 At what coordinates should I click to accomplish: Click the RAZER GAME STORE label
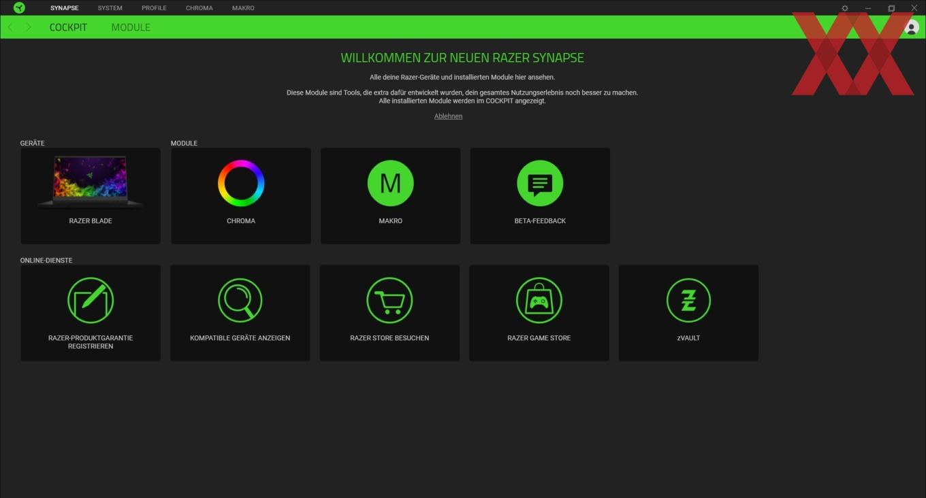click(539, 338)
